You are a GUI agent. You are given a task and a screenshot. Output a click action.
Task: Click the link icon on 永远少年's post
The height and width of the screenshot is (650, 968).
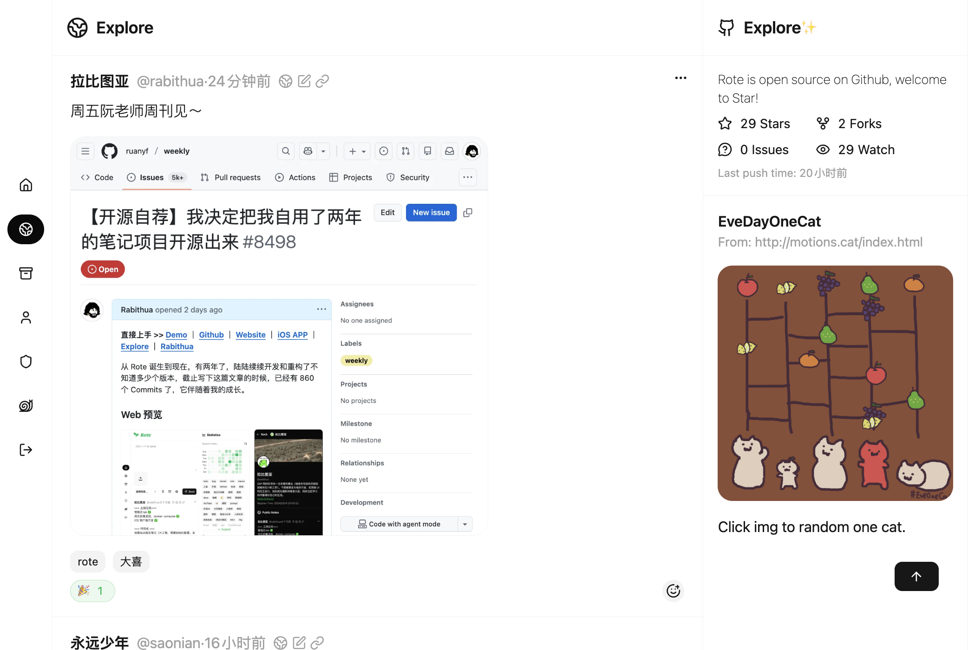point(318,643)
